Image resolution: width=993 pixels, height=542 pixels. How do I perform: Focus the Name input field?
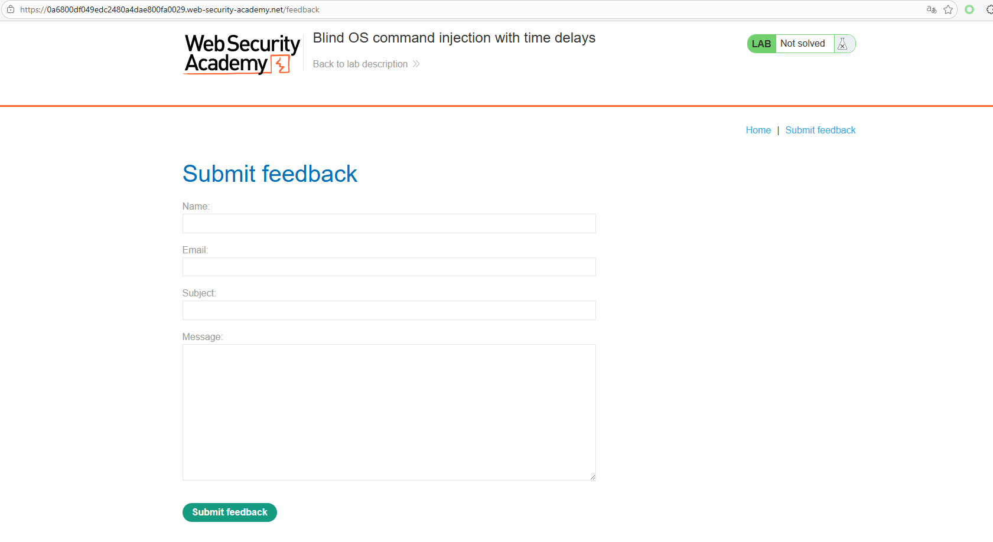pyautogui.click(x=389, y=223)
